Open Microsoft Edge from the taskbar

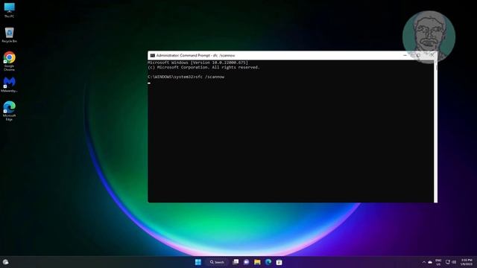[268, 262]
